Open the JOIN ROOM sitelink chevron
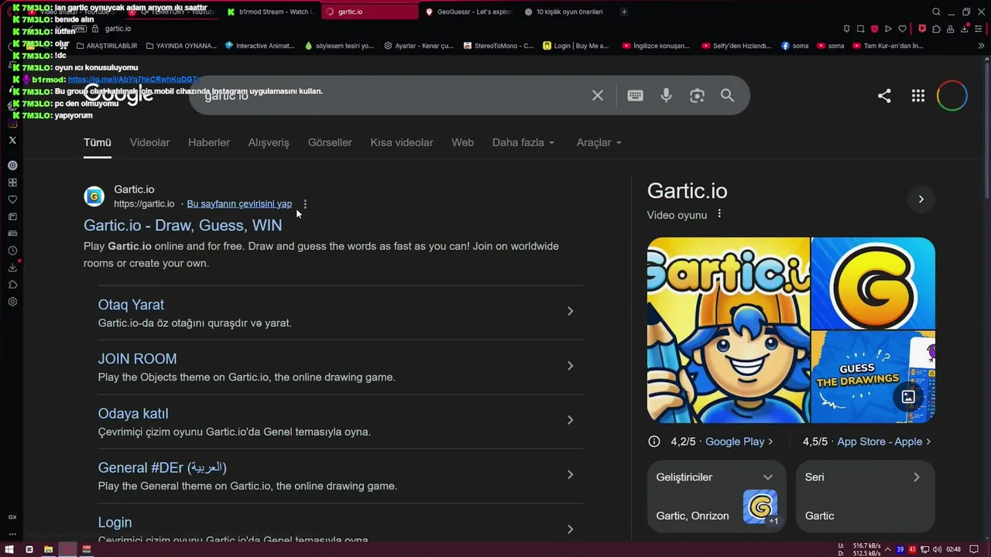This screenshot has width=991, height=557. tap(570, 366)
